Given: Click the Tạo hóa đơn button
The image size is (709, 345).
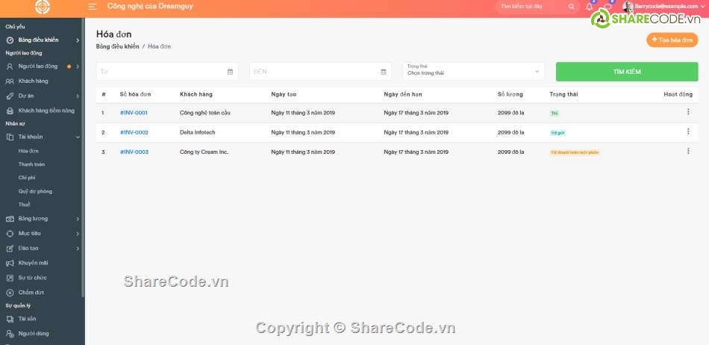Looking at the screenshot, I should tap(672, 40).
